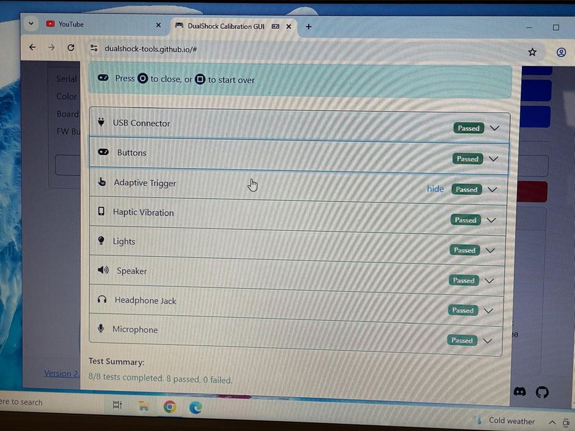Image resolution: width=575 pixels, height=431 pixels.
Task: Click the Microphone icon
Action: pos(101,328)
